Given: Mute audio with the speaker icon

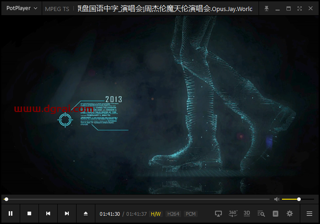Looking at the screenshot, I should [276, 199].
